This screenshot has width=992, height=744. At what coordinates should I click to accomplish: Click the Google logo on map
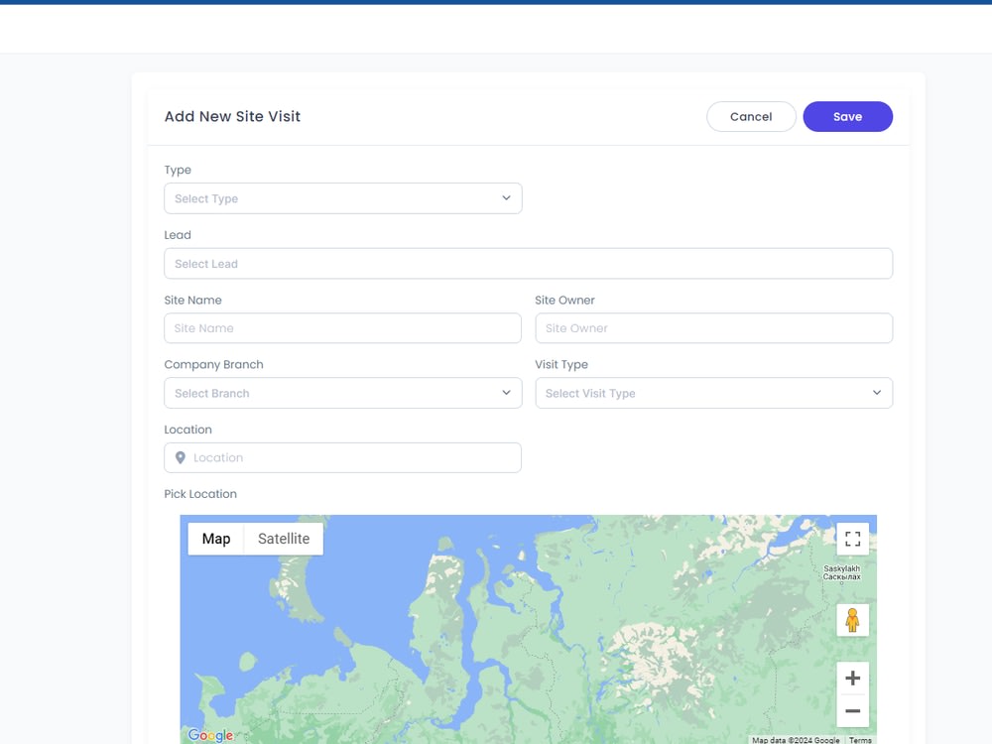pos(210,735)
